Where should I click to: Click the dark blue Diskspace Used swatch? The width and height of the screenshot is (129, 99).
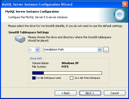34,78
